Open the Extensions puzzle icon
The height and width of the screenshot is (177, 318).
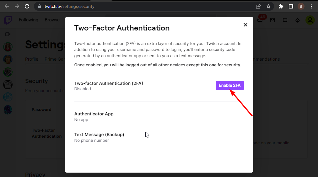(x=281, y=7)
